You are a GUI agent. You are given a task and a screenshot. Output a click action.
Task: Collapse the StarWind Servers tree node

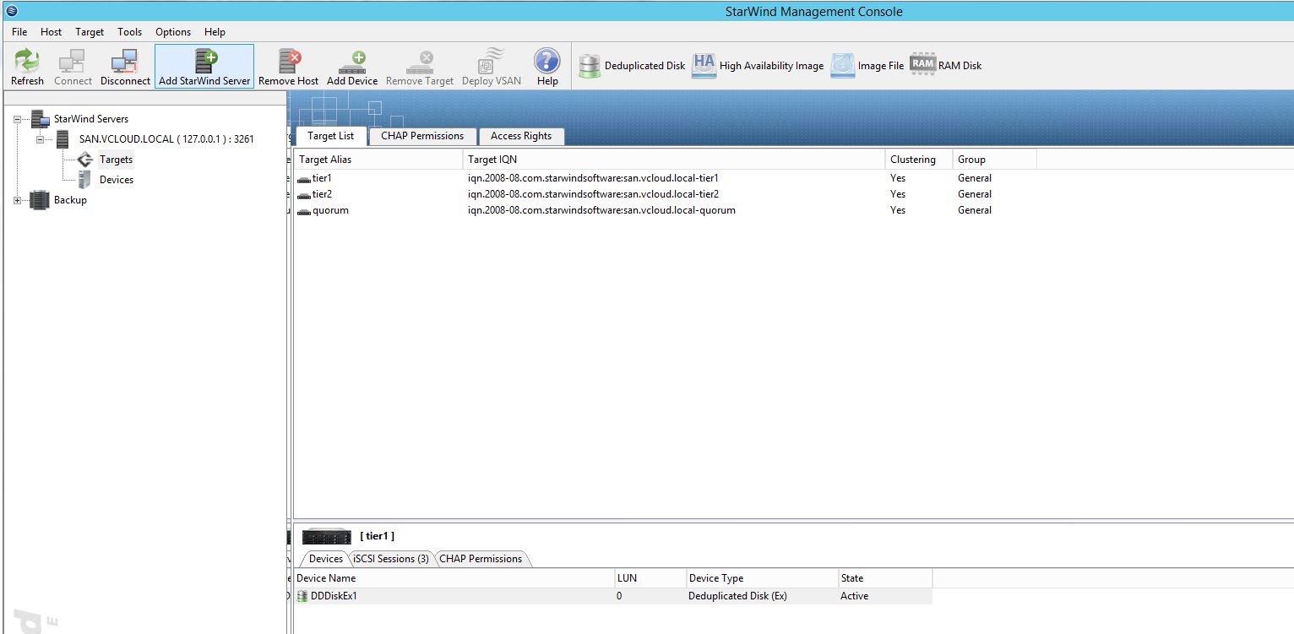17,119
